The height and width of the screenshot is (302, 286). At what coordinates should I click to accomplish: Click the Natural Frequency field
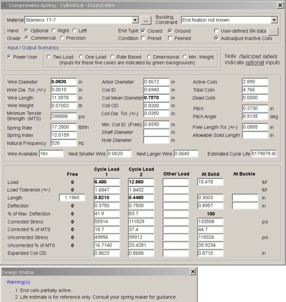pyautogui.click(x=63, y=143)
